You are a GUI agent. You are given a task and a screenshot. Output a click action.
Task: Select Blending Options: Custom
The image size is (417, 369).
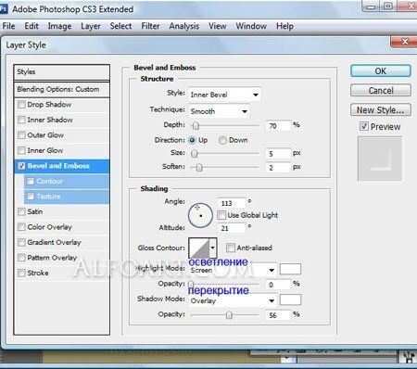point(62,90)
